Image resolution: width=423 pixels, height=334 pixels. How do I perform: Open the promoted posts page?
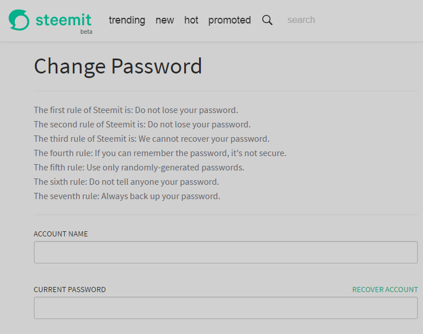(230, 20)
